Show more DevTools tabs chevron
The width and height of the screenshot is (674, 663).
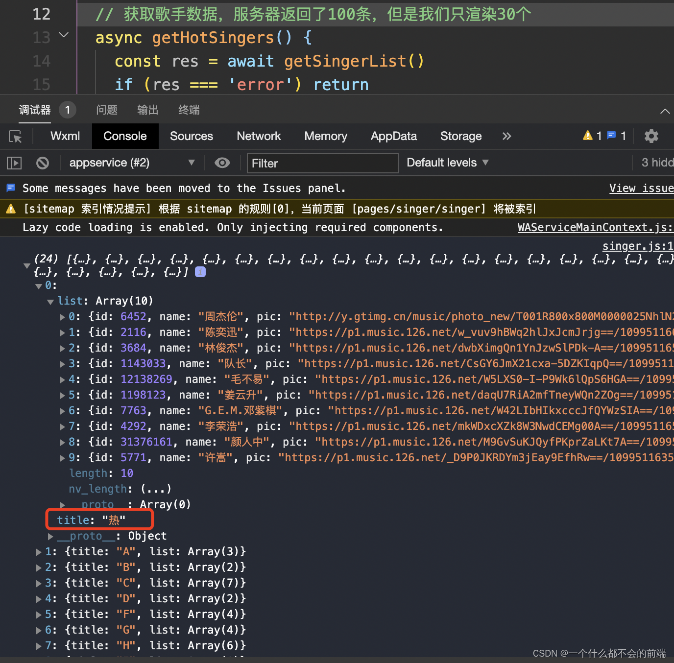point(506,136)
